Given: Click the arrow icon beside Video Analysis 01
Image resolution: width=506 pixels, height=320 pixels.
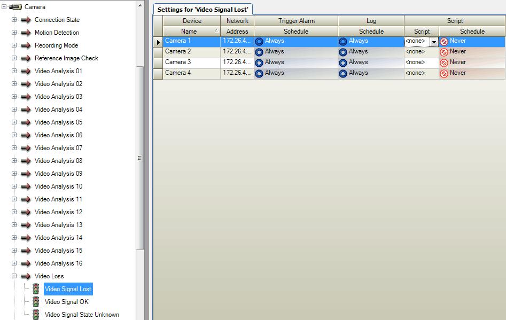Looking at the screenshot, I should pyautogui.click(x=26, y=71).
